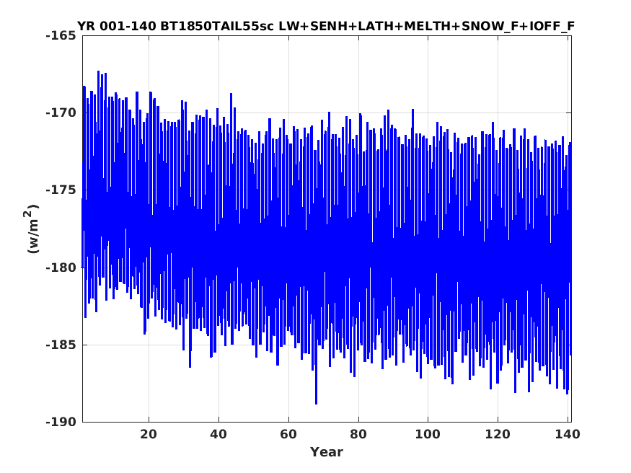Click the x-axis tick label '20'
631x473 pixels.
click(x=149, y=434)
